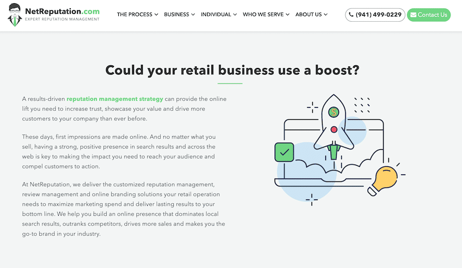Image resolution: width=462 pixels, height=268 pixels.
Task: Expand the Who We Serve chevron
Action: click(288, 14)
